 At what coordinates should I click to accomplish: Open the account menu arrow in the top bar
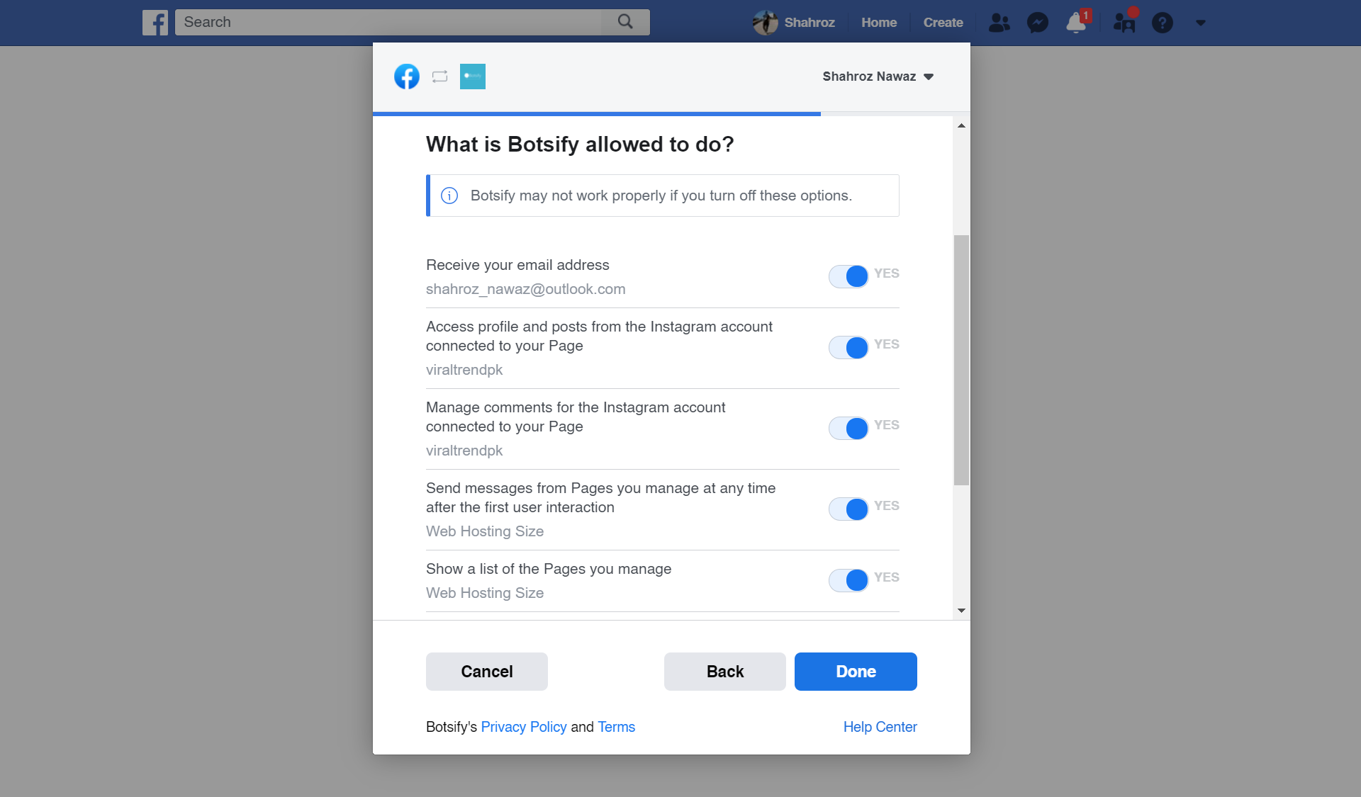point(1201,23)
